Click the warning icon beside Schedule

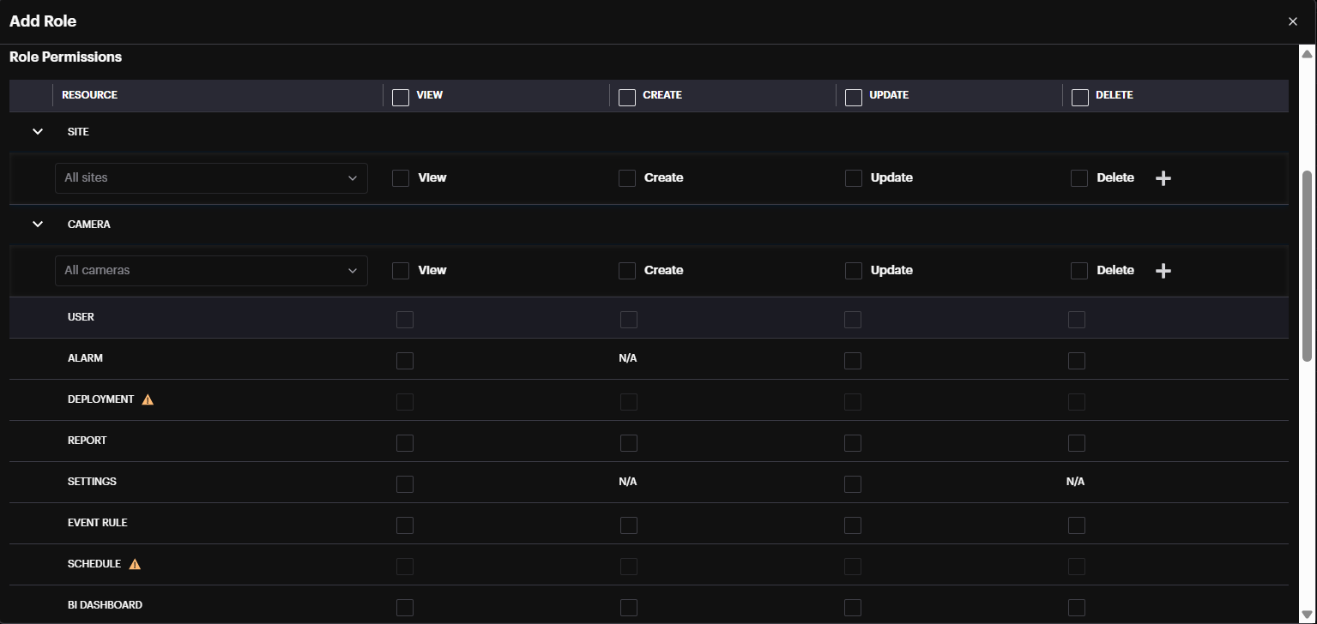(135, 564)
